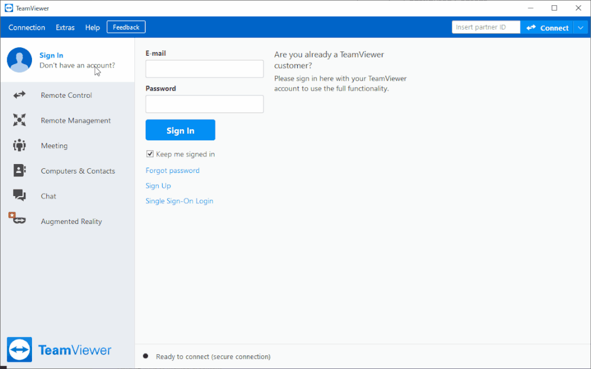Click the E-mail input field
The width and height of the screenshot is (591, 369).
click(205, 69)
